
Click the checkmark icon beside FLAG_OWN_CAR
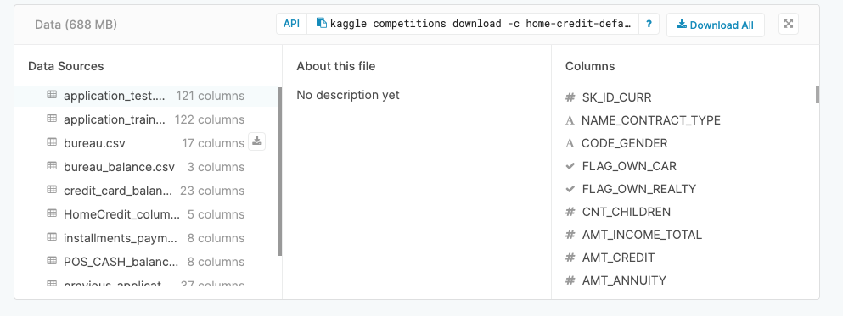[570, 166]
